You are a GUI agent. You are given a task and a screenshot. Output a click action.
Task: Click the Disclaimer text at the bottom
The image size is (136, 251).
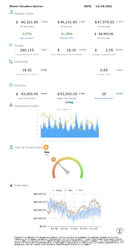pos(69,241)
